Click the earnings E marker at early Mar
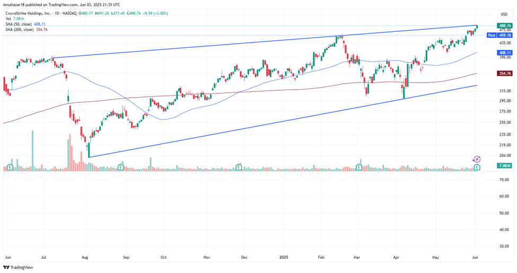This screenshot has width=517, height=273. (x=359, y=167)
